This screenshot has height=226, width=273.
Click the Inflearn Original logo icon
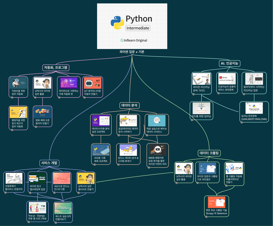click(x=122, y=40)
